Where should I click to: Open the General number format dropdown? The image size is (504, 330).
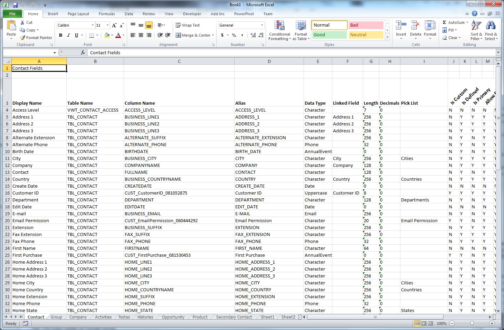point(262,25)
